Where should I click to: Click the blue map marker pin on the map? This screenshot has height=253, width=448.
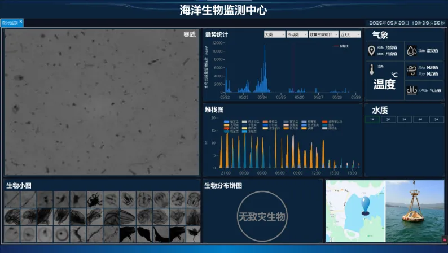(365, 206)
